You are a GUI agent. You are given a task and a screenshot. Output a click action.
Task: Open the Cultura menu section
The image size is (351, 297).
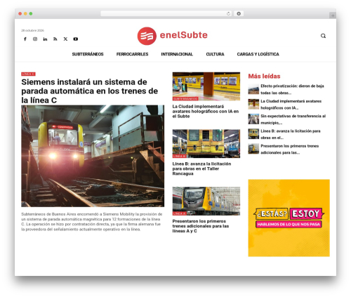[x=215, y=54]
